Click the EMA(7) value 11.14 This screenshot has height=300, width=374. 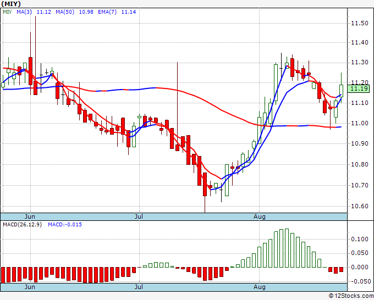pyautogui.click(x=129, y=12)
